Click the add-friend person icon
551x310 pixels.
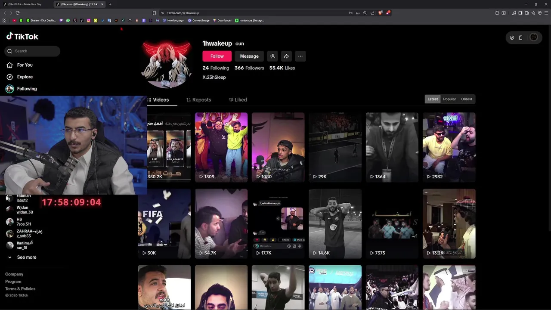click(x=272, y=56)
